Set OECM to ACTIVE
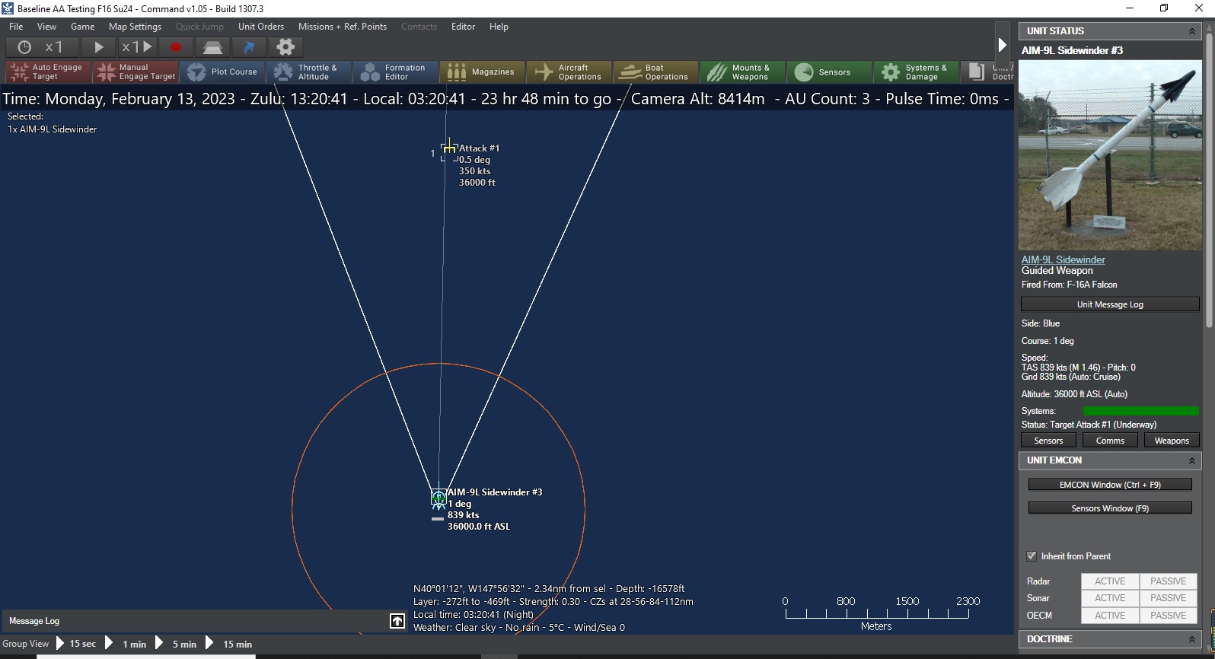Viewport: 1215px width, 659px height. pyautogui.click(x=1110, y=616)
